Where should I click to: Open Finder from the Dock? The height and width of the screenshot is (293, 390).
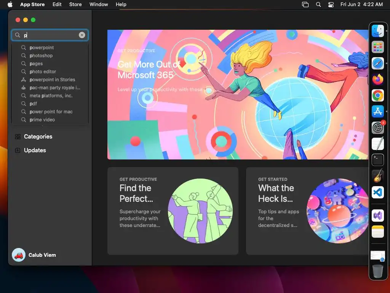(377, 31)
